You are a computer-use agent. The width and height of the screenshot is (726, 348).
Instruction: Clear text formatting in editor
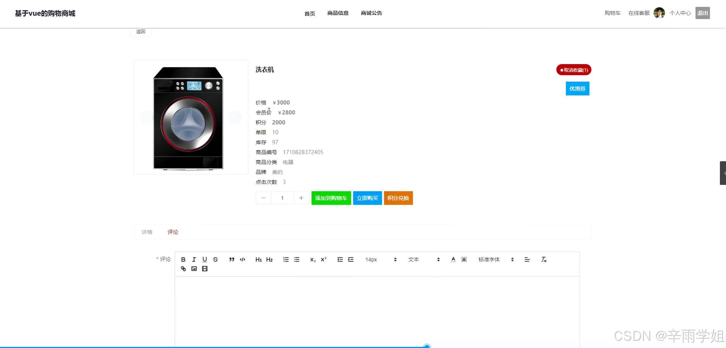click(544, 259)
